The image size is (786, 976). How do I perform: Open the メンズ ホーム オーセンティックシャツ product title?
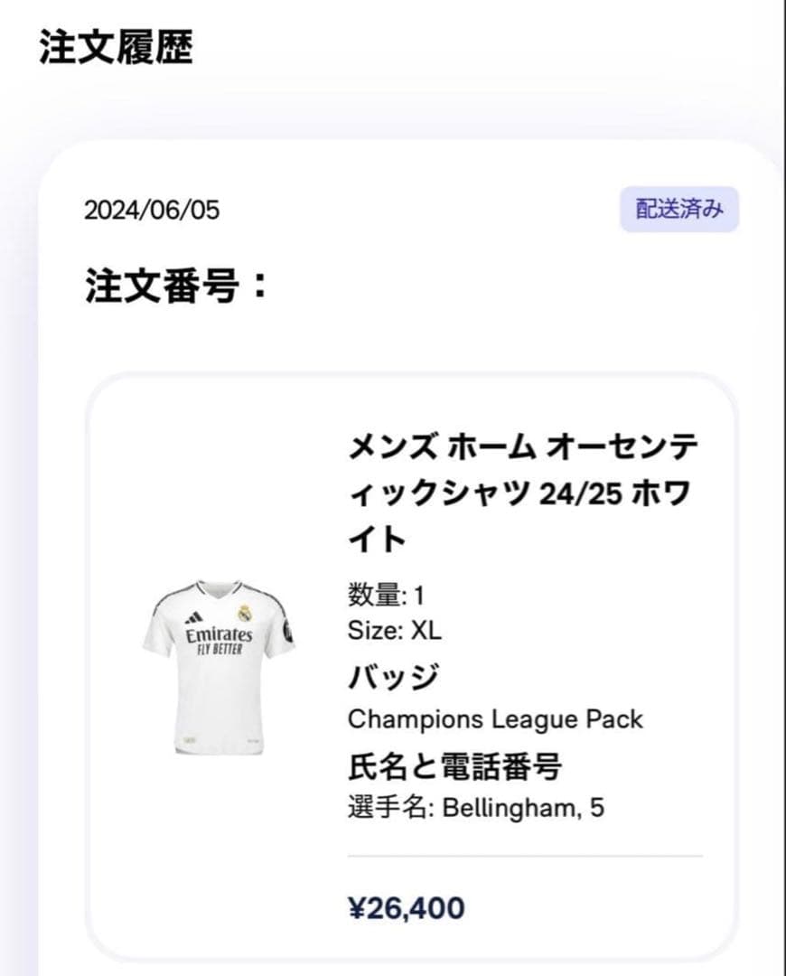click(522, 446)
